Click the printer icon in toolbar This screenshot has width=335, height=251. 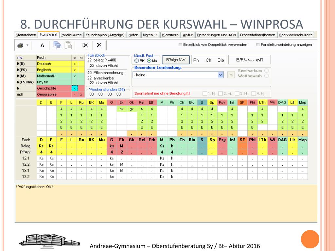tap(20, 45)
